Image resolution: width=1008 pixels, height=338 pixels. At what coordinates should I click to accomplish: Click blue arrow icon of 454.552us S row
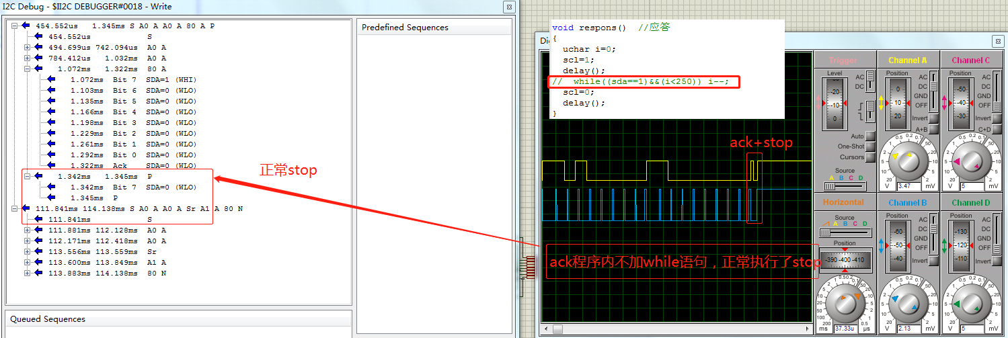[38, 36]
